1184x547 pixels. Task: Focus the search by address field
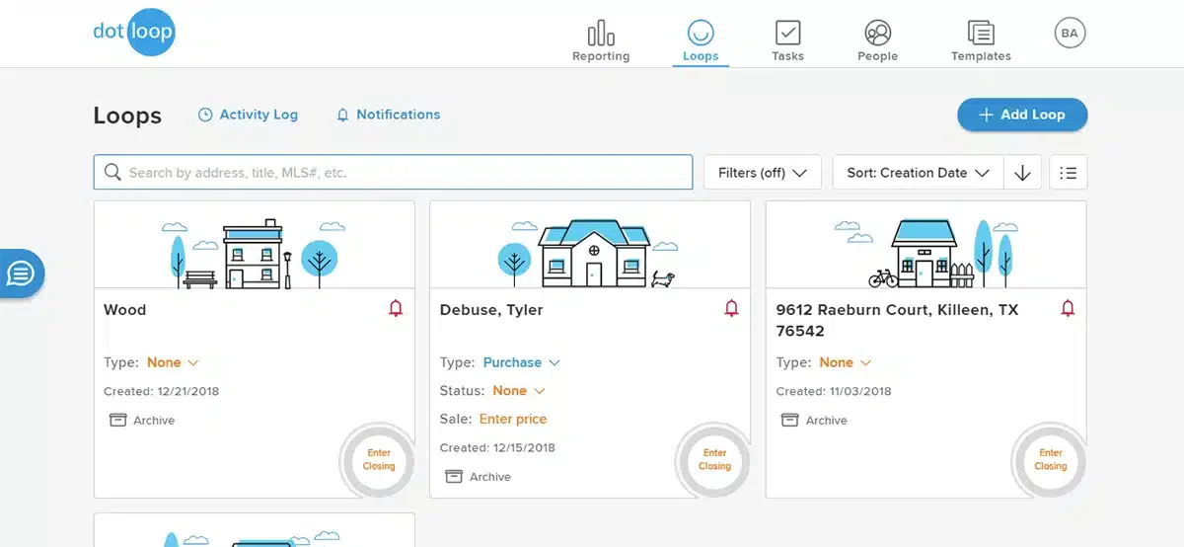click(393, 172)
